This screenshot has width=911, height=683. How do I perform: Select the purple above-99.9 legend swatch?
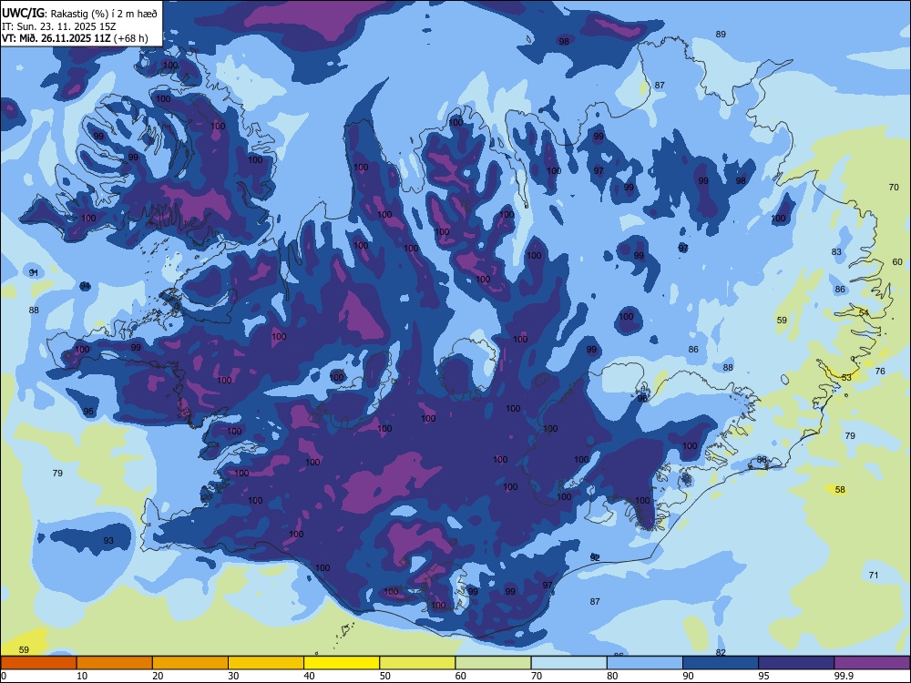[872, 663]
